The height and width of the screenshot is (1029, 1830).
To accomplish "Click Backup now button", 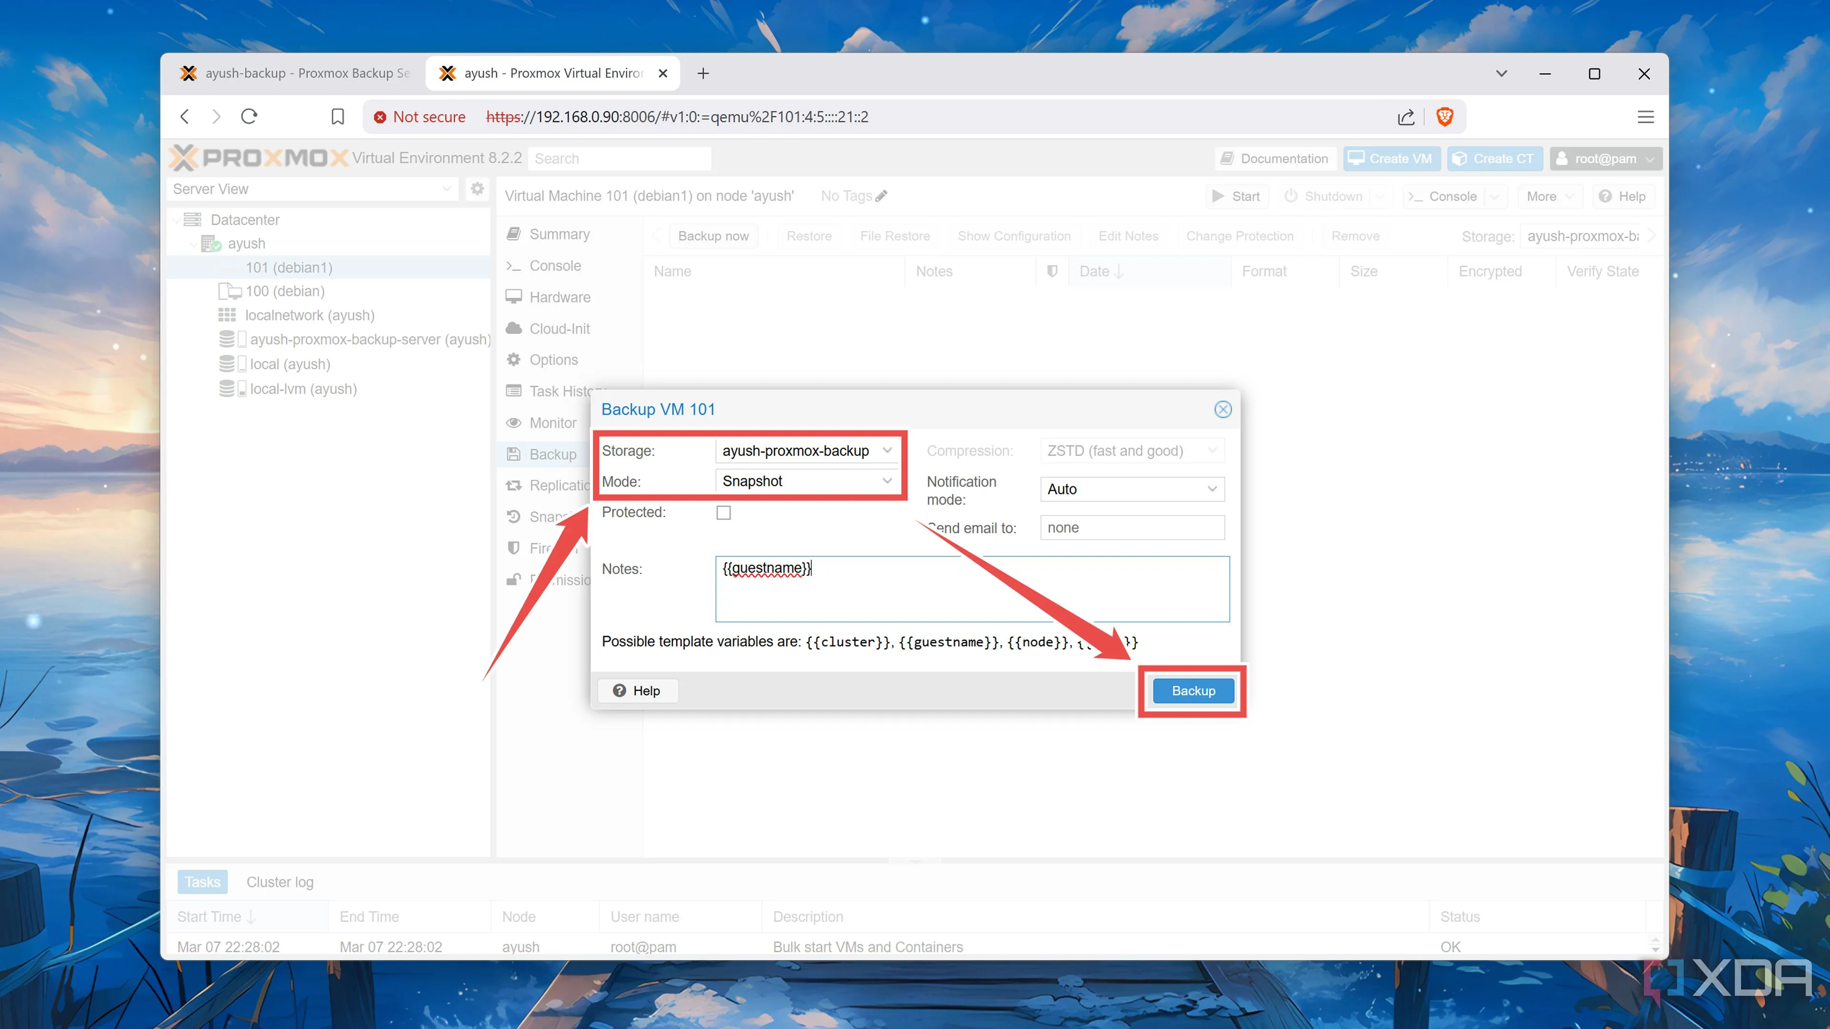I will coord(713,236).
